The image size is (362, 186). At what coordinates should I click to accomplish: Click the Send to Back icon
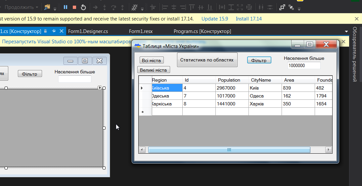(291, 7)
